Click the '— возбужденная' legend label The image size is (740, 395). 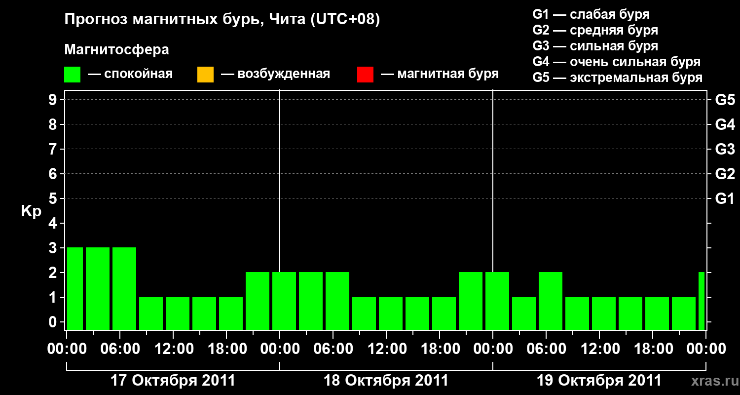pos(275,75)
